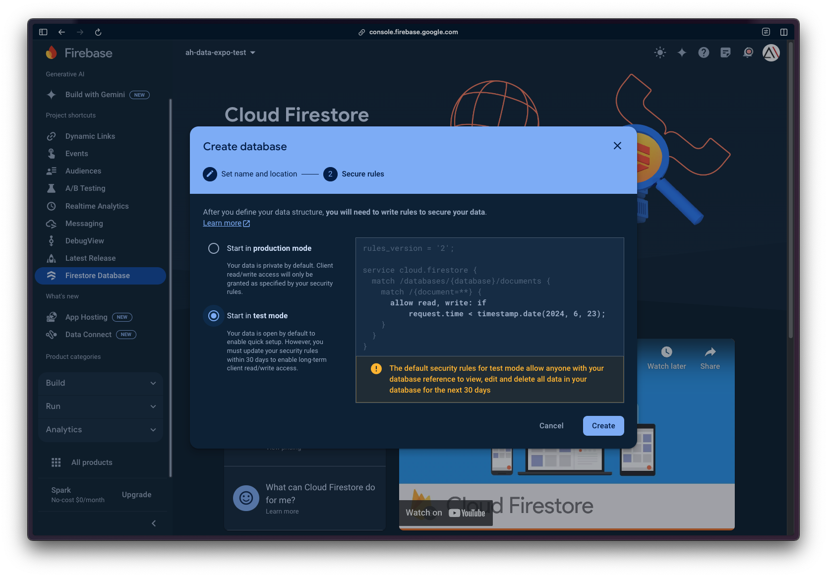This screenshot has height=577, width=827.
Task: Reload the page in browser toolbar
Action: 98,32
